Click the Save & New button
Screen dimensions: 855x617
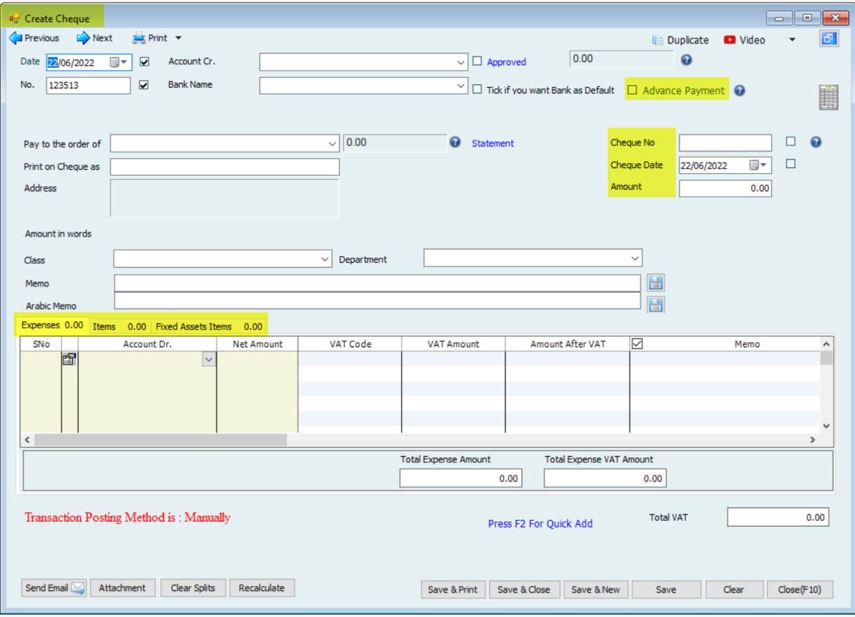(x=596, y=589)
